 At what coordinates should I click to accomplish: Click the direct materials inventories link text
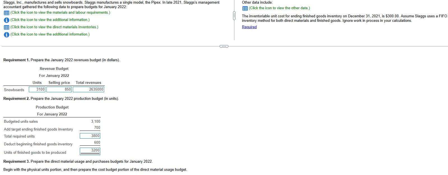(x=54, y=27)
